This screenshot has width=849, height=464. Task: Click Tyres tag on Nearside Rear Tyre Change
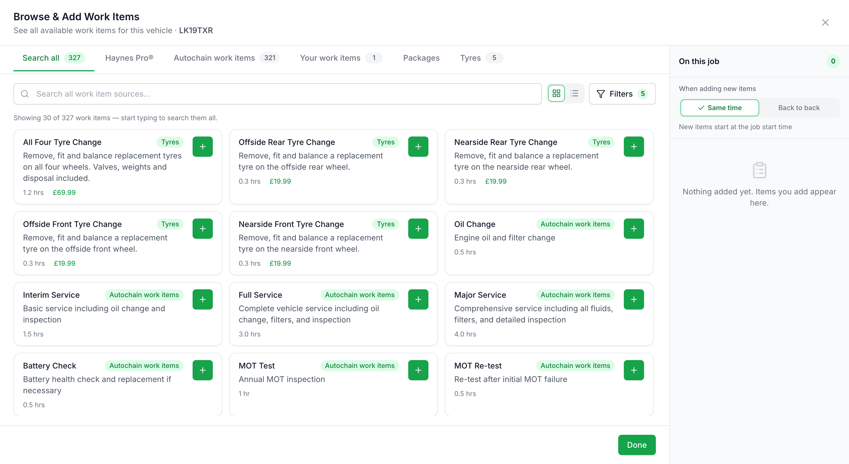click(x=601, y=142)
